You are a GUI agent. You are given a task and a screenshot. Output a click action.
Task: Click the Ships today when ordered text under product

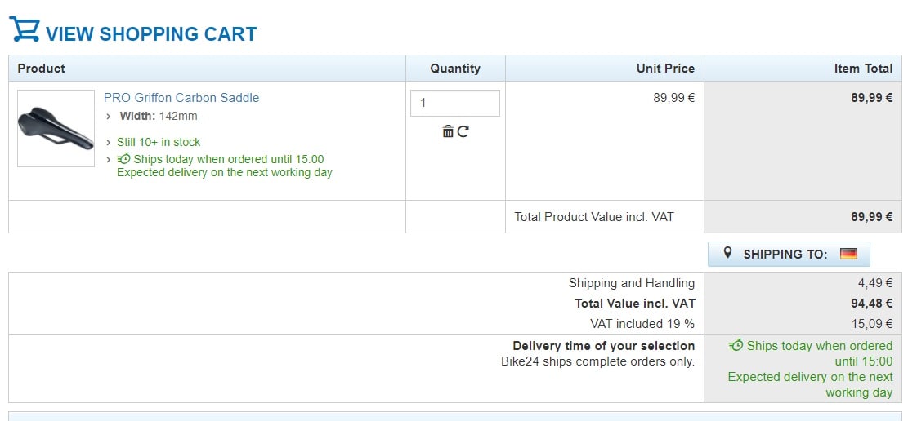(x=228, y=159)
